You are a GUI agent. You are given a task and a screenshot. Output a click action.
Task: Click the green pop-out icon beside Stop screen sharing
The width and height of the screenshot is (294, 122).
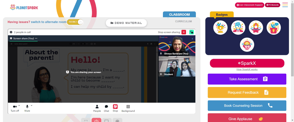191,32
